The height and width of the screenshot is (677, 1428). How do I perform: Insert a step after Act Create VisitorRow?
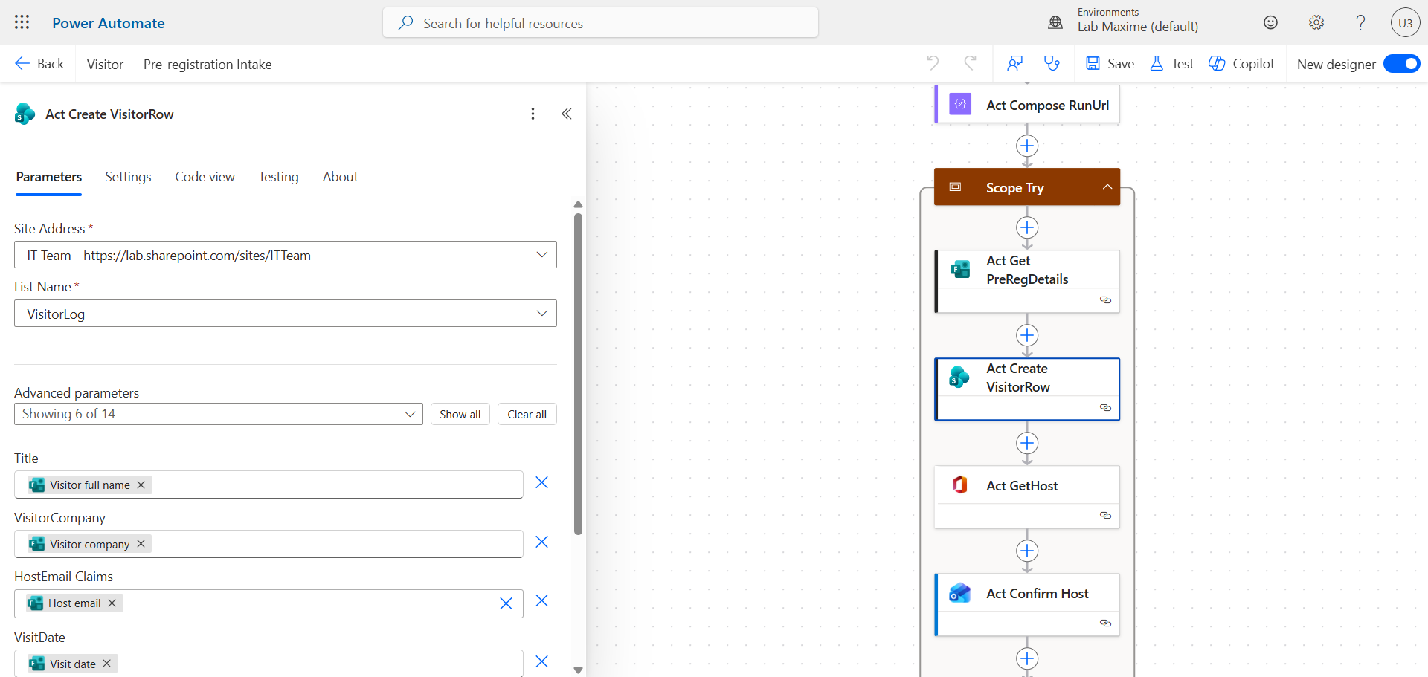click(1027, 443)
